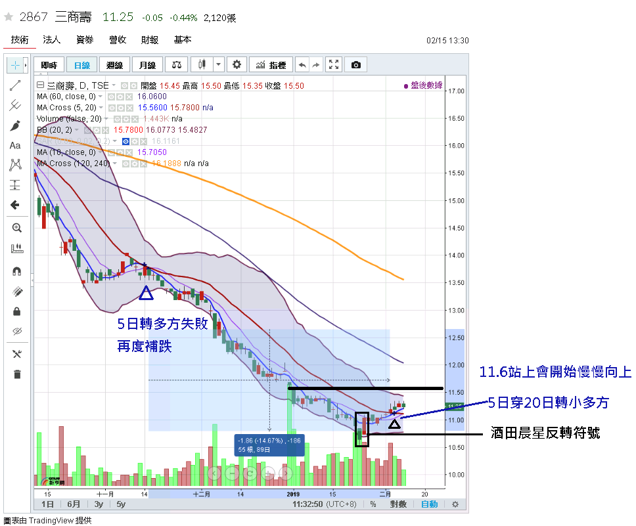
Task: Open bottom-right axis settings gear
Action: (x=455, y=504)
